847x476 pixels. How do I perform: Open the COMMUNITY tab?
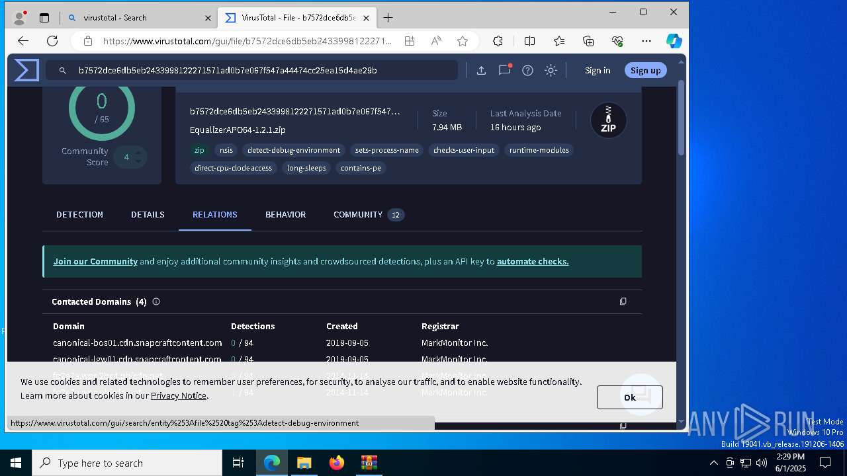pos(369,214)
